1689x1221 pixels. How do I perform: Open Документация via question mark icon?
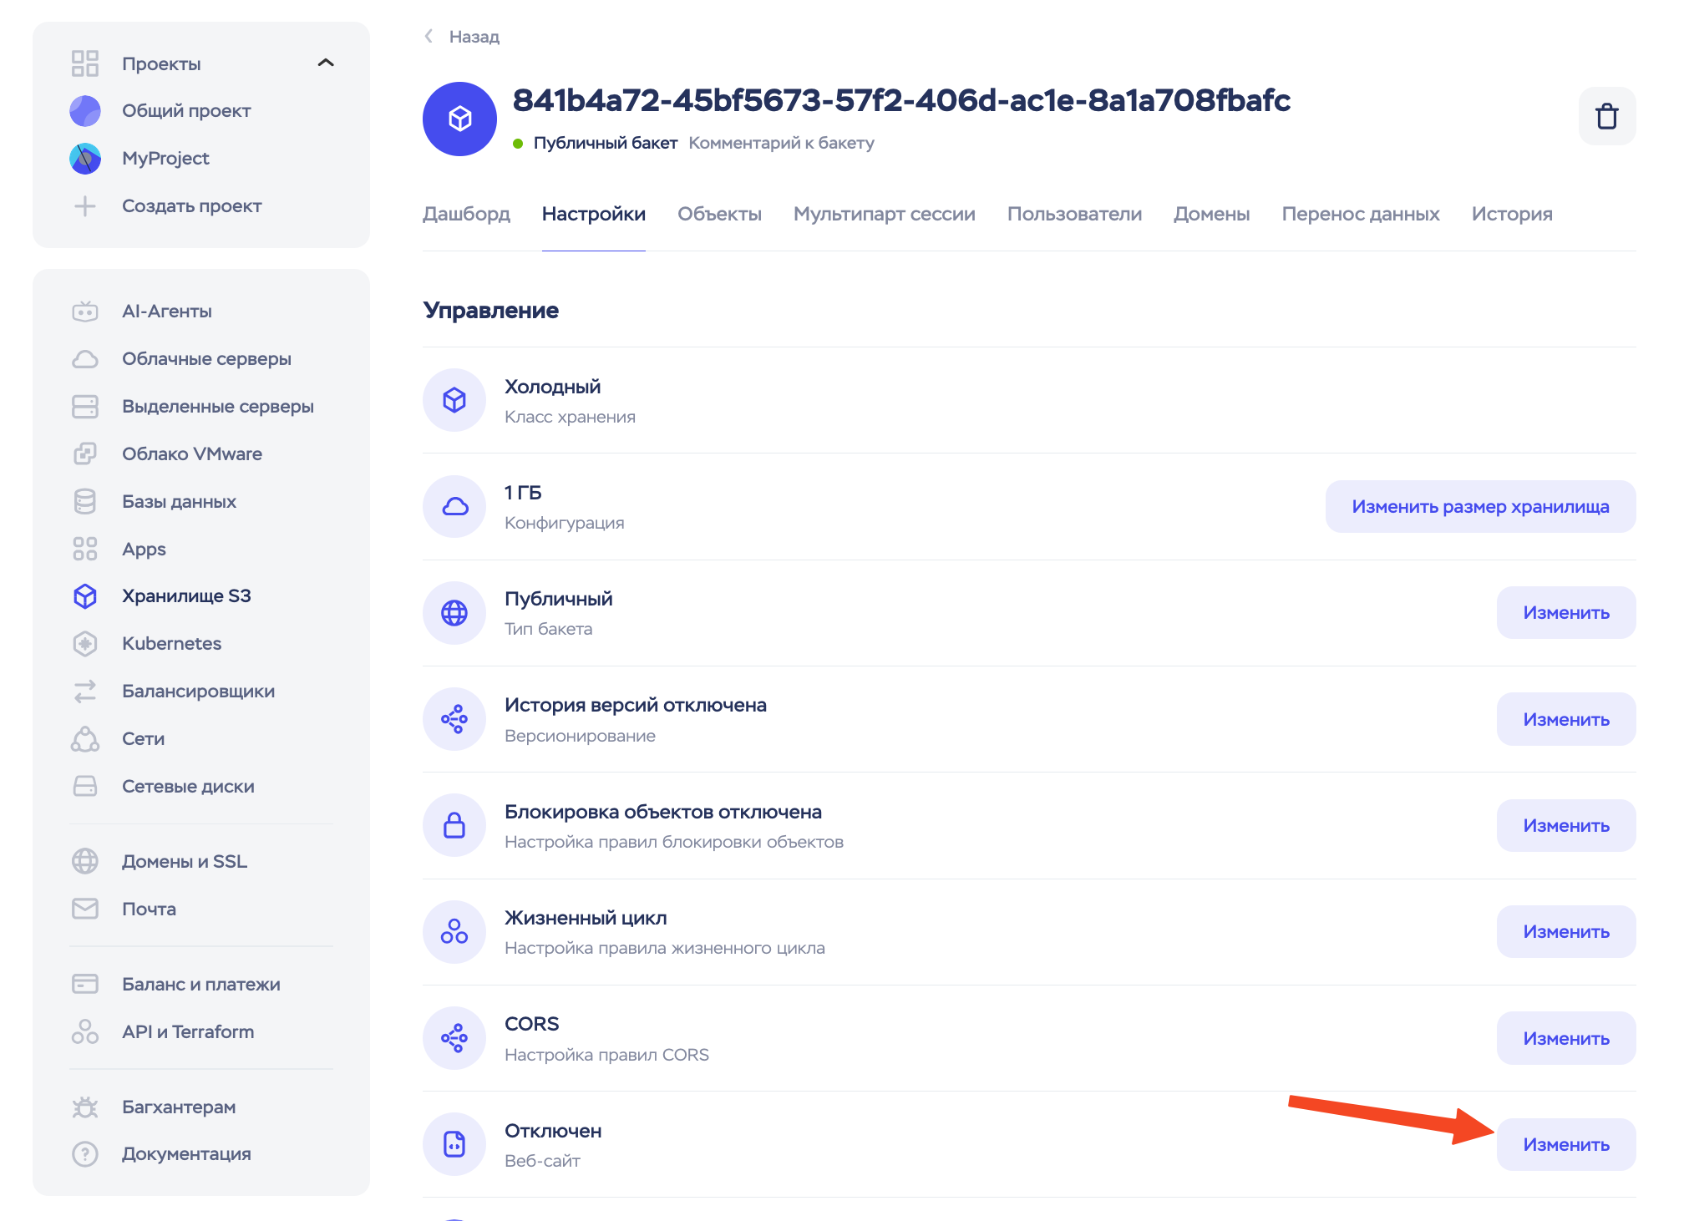85,1153
